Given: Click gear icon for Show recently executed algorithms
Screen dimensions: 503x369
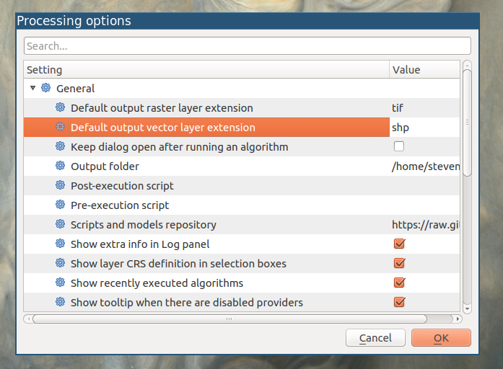Looking at the screenshot, I should pos(61,283).
